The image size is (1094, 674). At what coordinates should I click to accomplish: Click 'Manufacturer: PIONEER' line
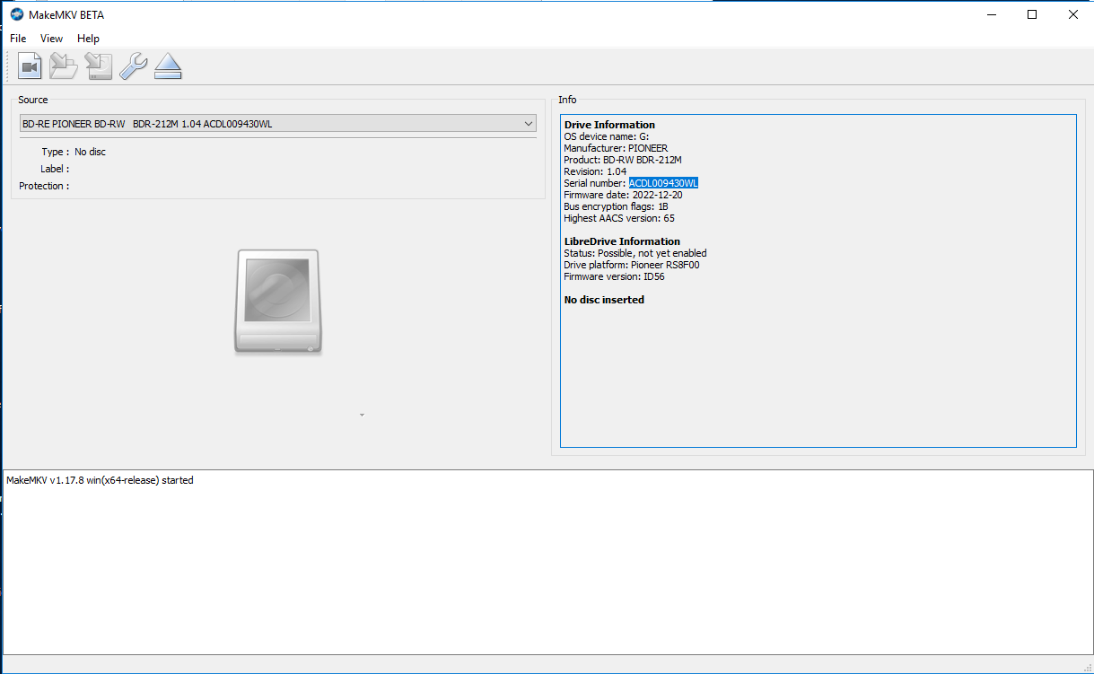(x=616, y=148)
